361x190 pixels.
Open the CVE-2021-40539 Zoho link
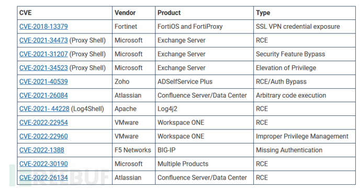[43, 82]
